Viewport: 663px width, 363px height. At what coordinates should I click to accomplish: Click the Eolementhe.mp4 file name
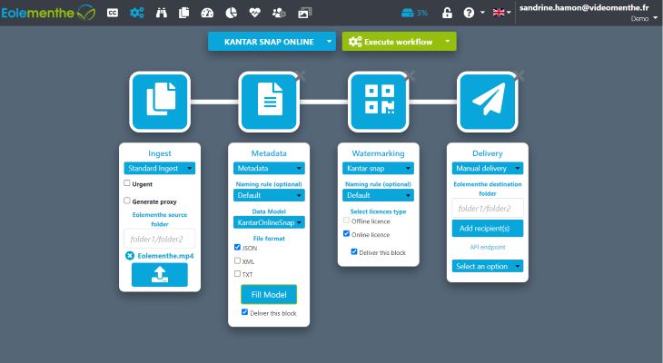click(165, 256)
